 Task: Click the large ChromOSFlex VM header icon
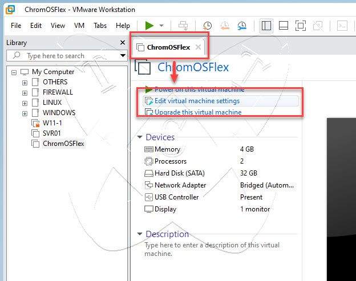point(143,67)
